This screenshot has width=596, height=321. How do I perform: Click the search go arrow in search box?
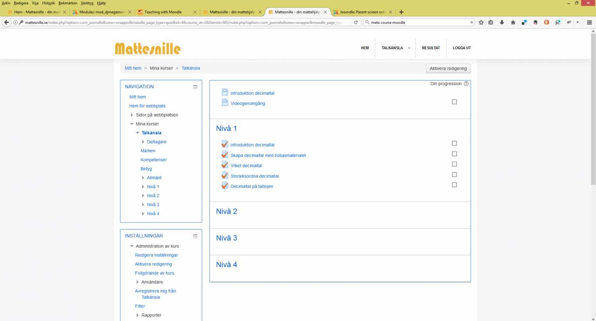point(472,23)
